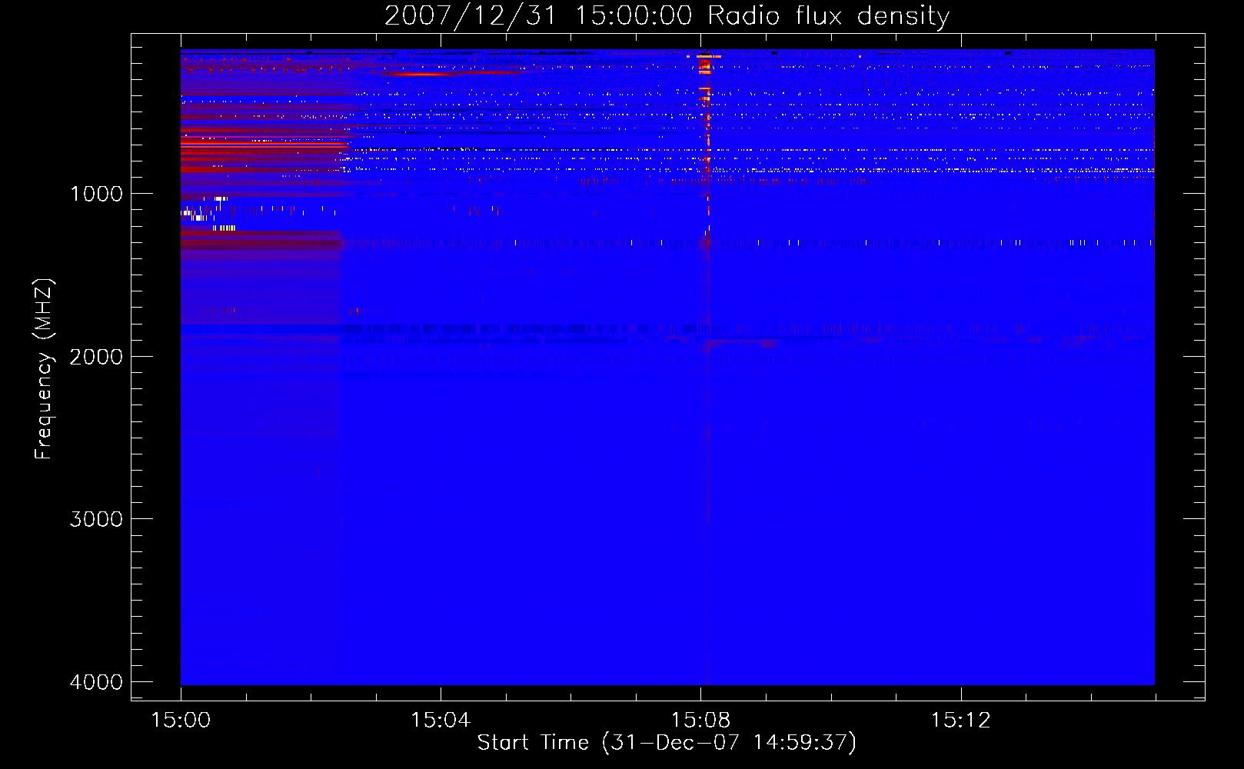Click the 3000 frequency tick label

pos(96,519)
